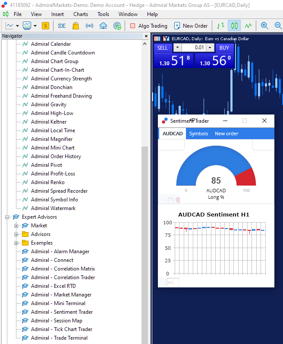Viewport: 283px width, 344px height.
Task: Select Admiral Keltner indicator
Action: 49,122
